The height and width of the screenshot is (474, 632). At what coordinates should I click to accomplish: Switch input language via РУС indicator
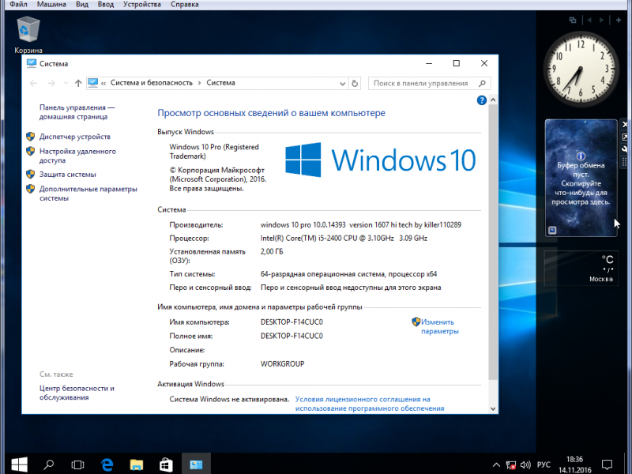tap(544, 465)
